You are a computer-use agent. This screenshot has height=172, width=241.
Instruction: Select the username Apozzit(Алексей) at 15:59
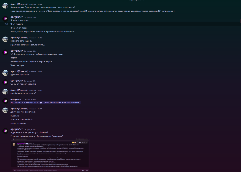pos(19,4)
